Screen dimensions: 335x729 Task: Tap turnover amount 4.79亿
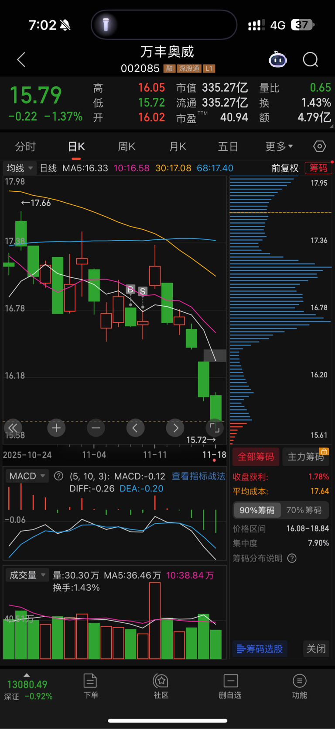pos(314,117)
